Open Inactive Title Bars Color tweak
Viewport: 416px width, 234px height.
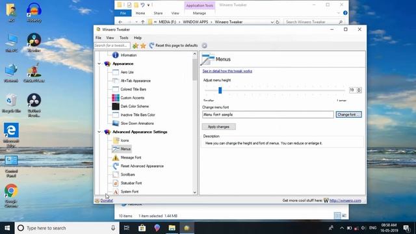pos(138,115)
